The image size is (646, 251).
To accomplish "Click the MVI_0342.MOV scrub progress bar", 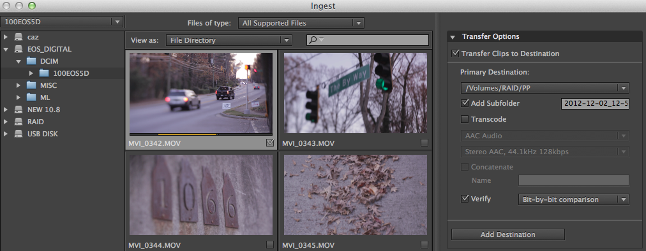I will pos(200,134).
